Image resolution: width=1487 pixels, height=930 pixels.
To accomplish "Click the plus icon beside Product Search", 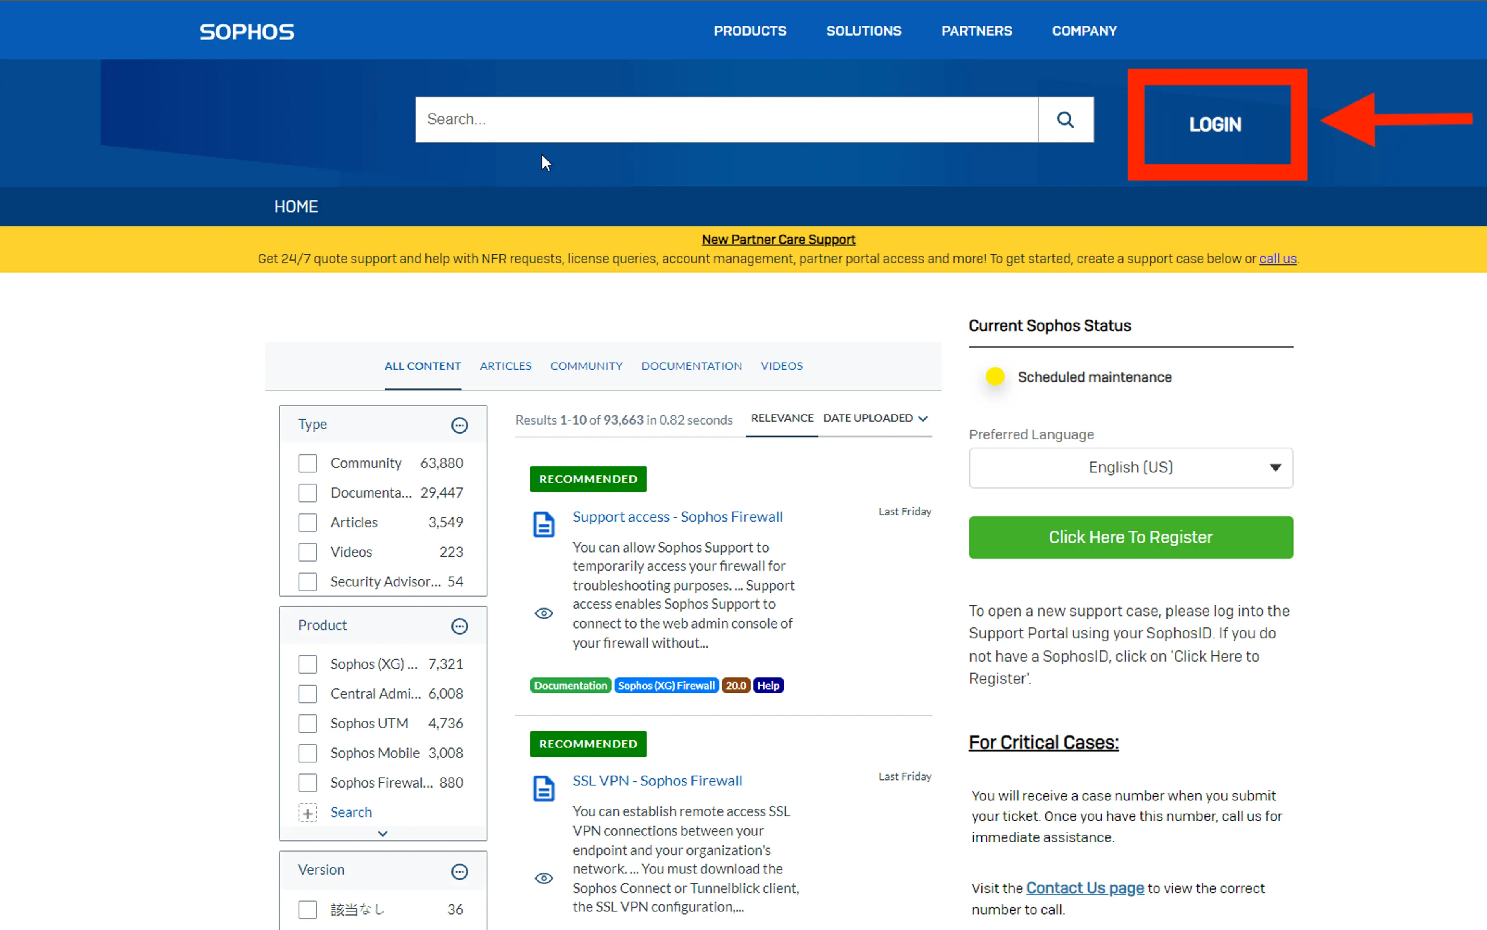I will [x=308, y=813].
